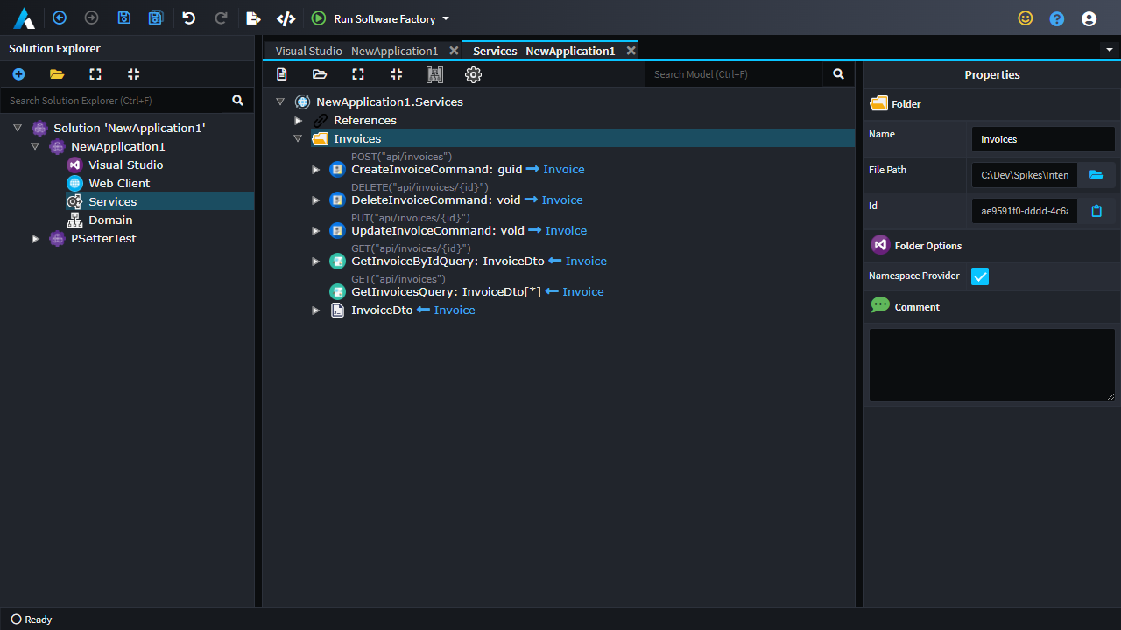Copy Id with clipboard icon

click(x=1096, y=211)
